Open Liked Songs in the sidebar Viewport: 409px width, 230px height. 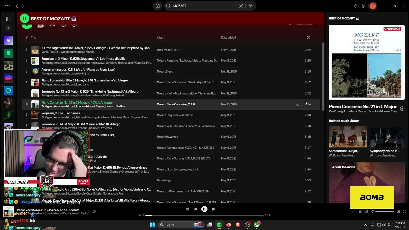[8, 41]
